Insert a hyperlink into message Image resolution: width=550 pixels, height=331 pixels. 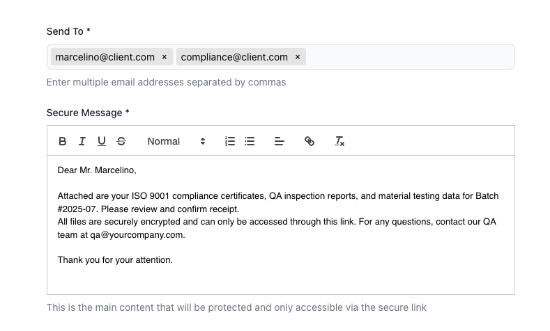click(310, 141)
